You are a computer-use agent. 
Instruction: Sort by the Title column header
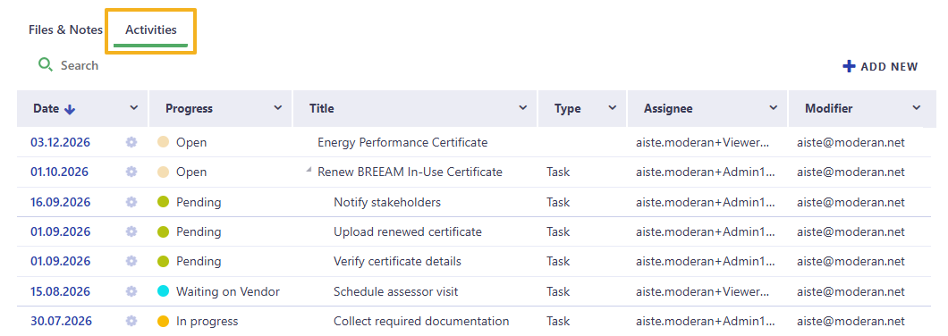[322, 109]
